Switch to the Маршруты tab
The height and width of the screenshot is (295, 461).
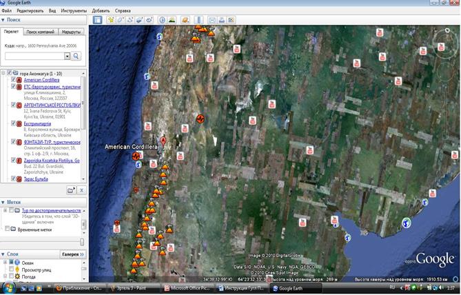(x=71, y=32)
